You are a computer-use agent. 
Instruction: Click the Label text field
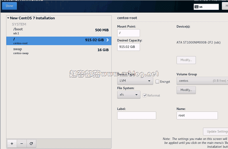click(x=136, y=115)
